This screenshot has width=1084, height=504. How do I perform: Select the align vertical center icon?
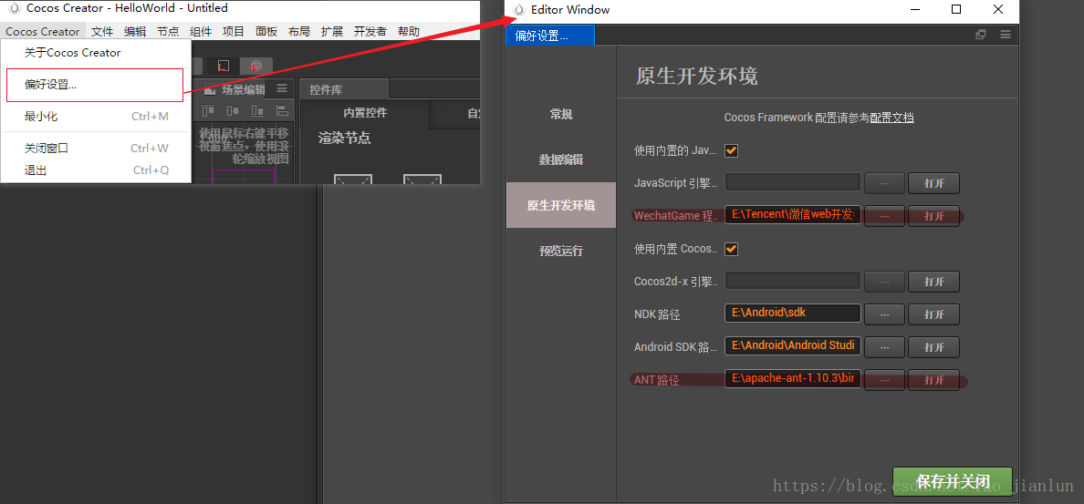pos(233,110)
